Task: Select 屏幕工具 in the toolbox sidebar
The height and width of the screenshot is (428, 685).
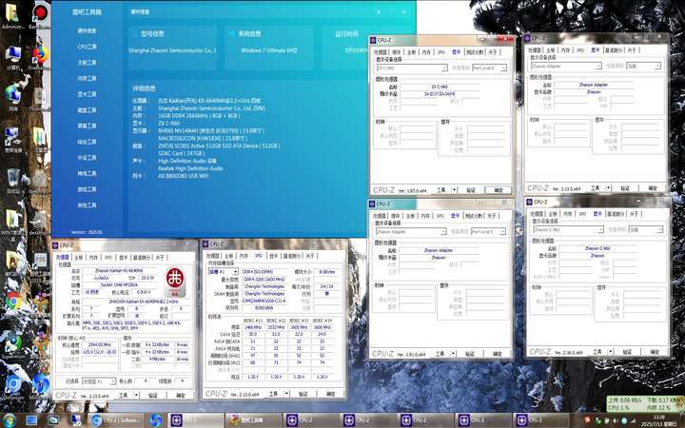Action: pos(87,126)
